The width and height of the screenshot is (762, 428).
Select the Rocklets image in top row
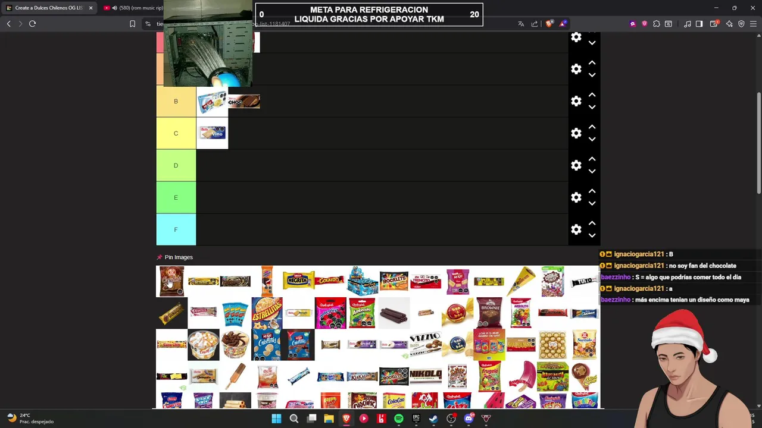[x=394, y=281]
